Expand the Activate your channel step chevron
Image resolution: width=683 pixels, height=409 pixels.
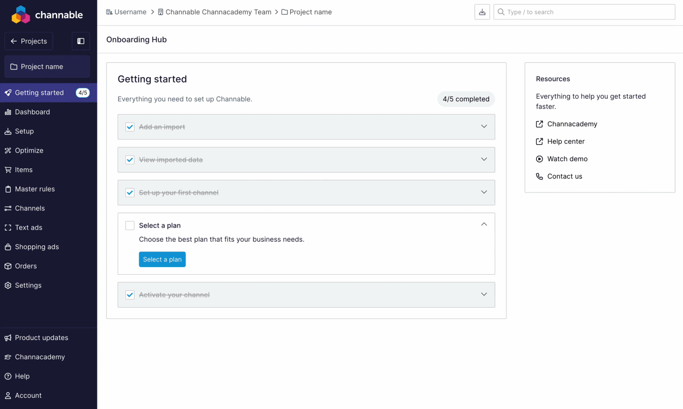tap(484, 294)
